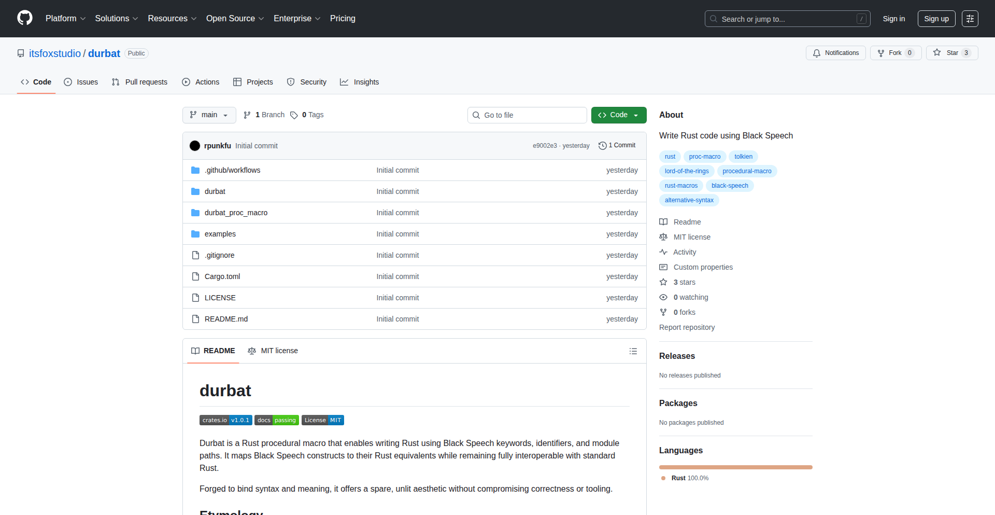995x515 pixels.
Task: Click the Rust 100.0% language bar
Action: coord(735,467)
